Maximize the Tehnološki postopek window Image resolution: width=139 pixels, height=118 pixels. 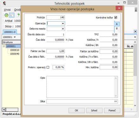(125, 3)
